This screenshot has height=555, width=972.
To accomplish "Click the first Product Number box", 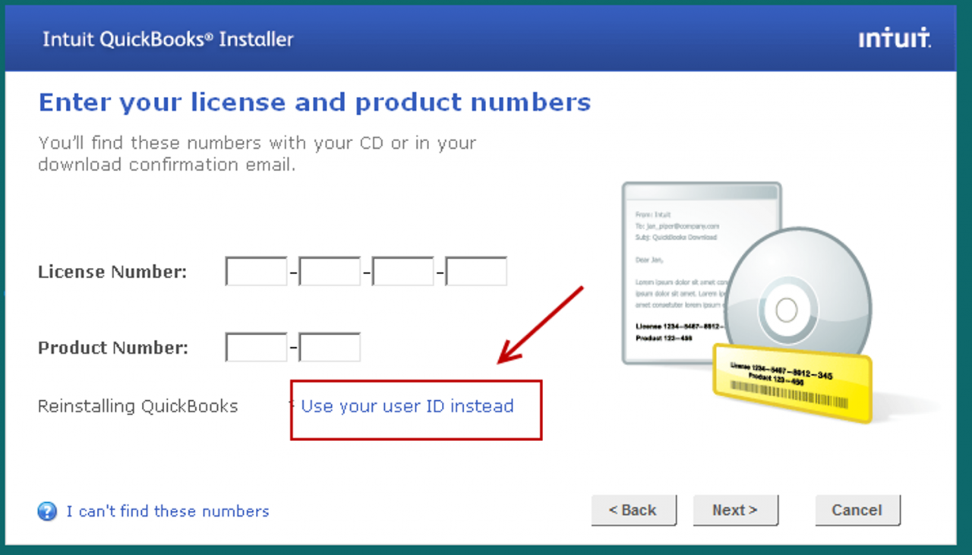I will pyautogui.click(x=257, y=348).
